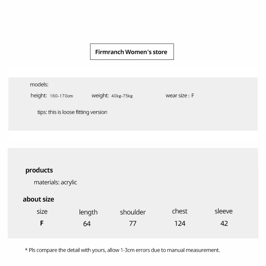Click the height: label text
Viewport: 266px width, 266px height.
click(x=39, y=96)
